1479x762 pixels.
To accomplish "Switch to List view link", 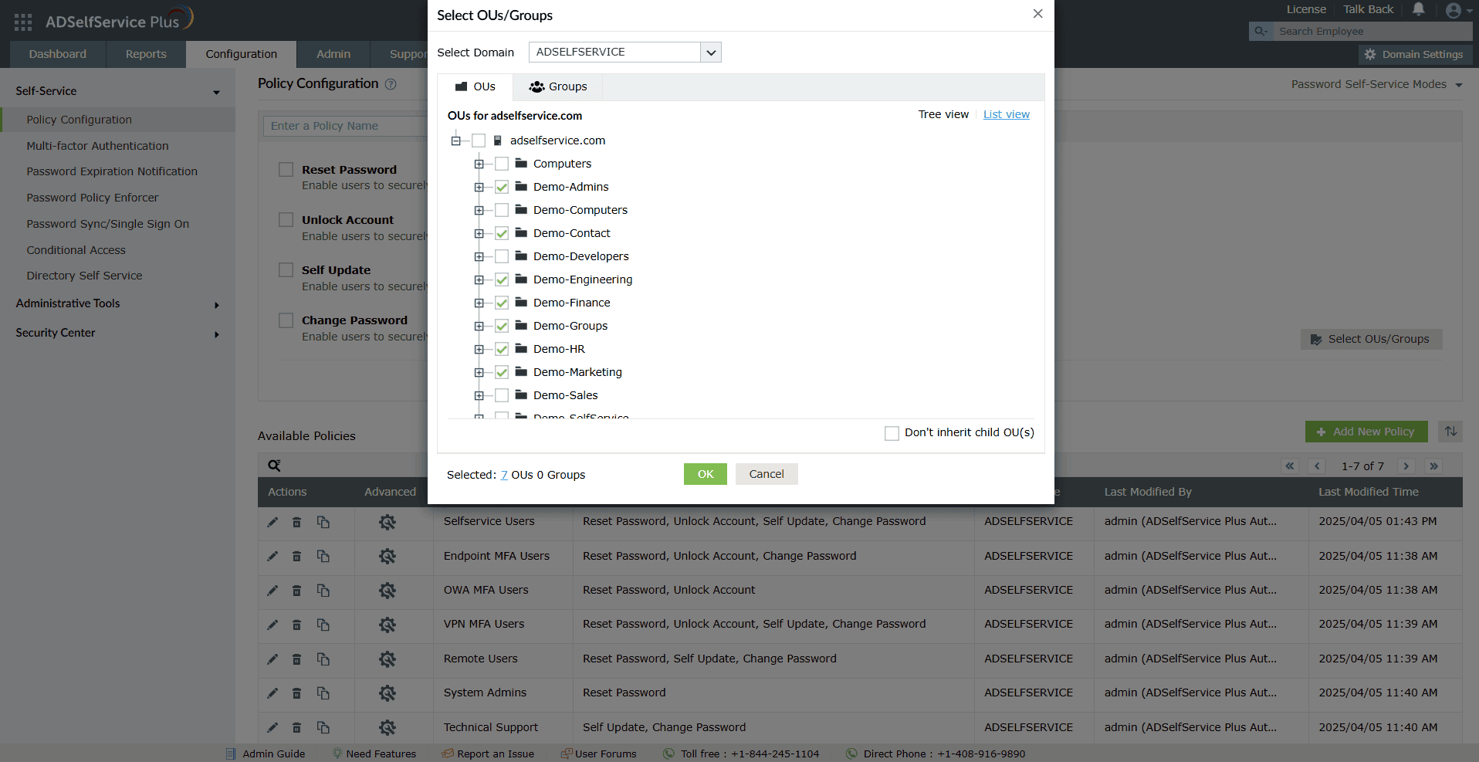I will coord(1007,114).
